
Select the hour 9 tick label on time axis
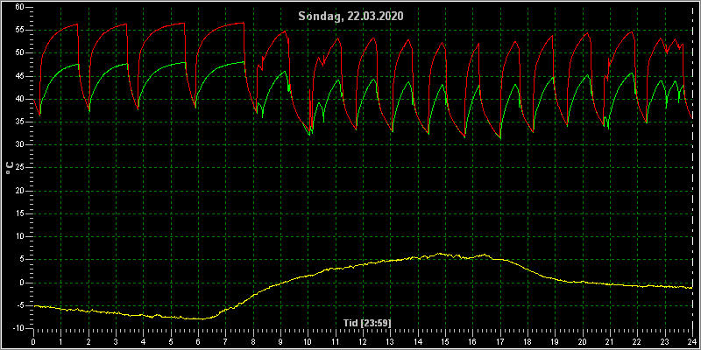(x=280, y=342)
